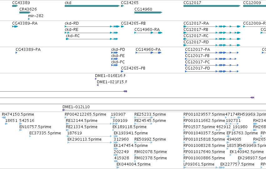
Task: Click feature 309109
Action: [115, 124]
